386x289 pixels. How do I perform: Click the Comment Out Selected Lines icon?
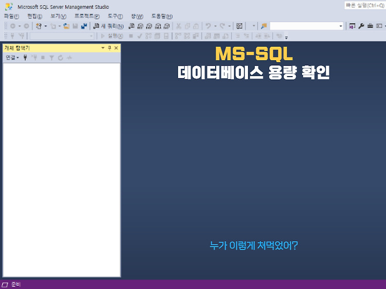click(238, 36)
